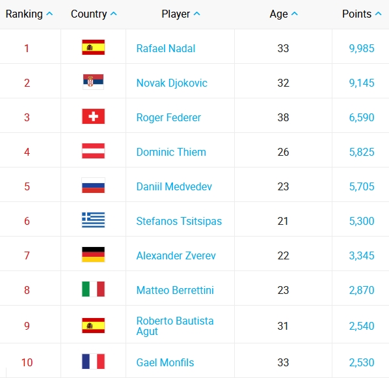Click the Russia flag icon
The image size is (389, 378).
(93, 185)
